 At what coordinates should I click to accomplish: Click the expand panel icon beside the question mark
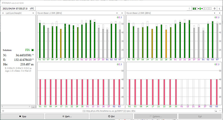point(215,111)
